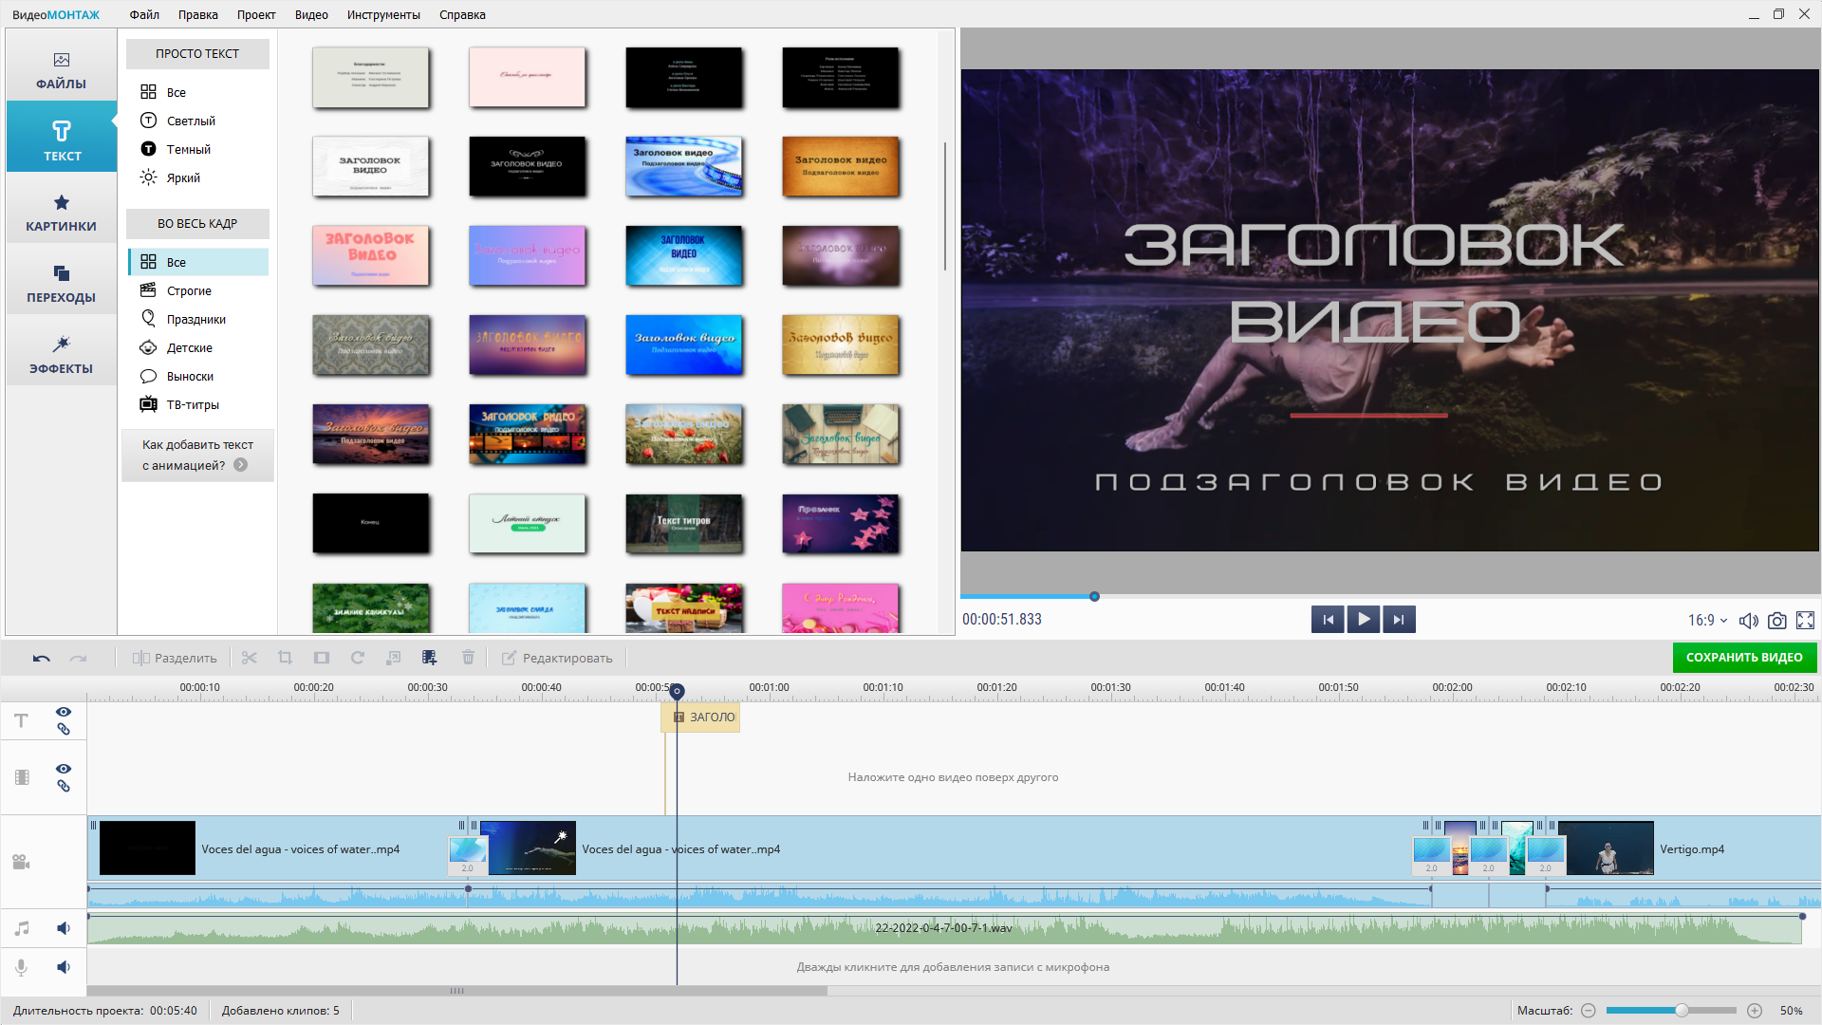
Task: Mute the music audio track
Action: (x=64, y=928)
